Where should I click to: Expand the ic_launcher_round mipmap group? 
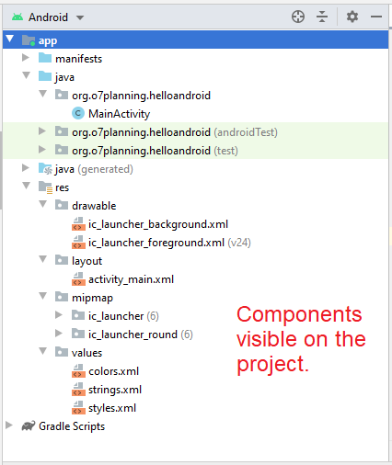[x=59, y=334]
